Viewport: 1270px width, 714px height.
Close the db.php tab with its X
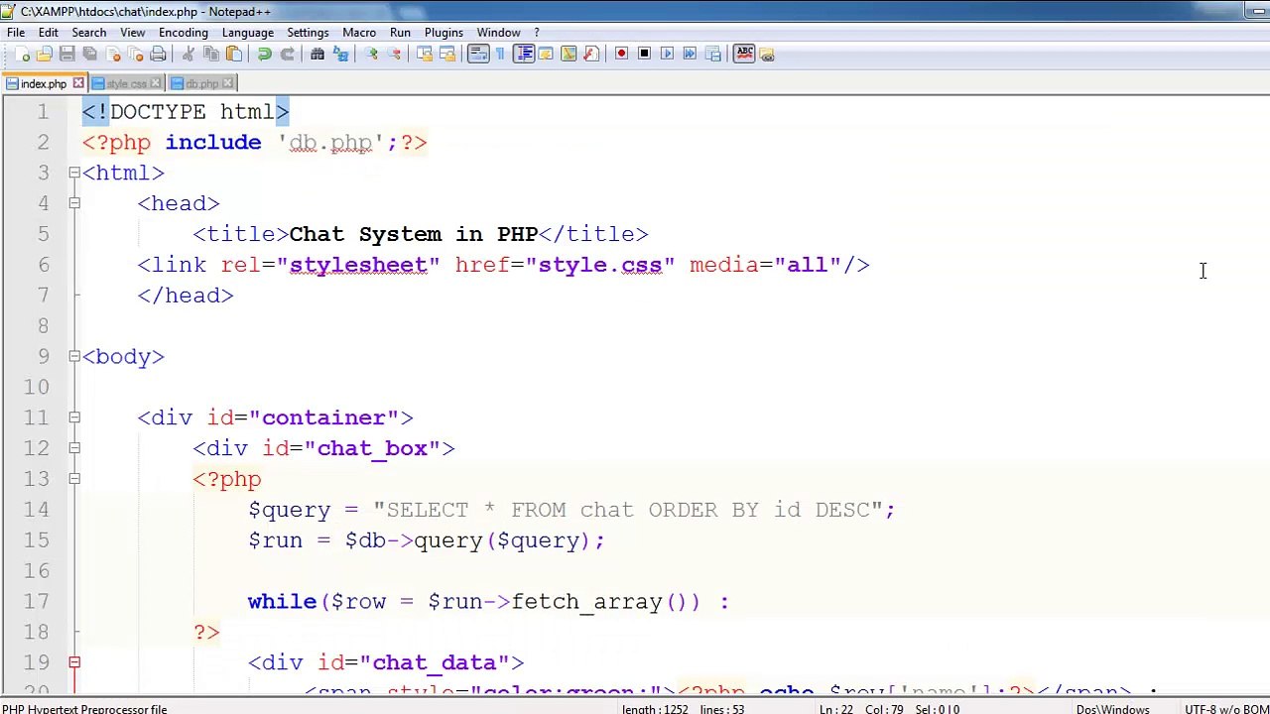coord(228,83)
